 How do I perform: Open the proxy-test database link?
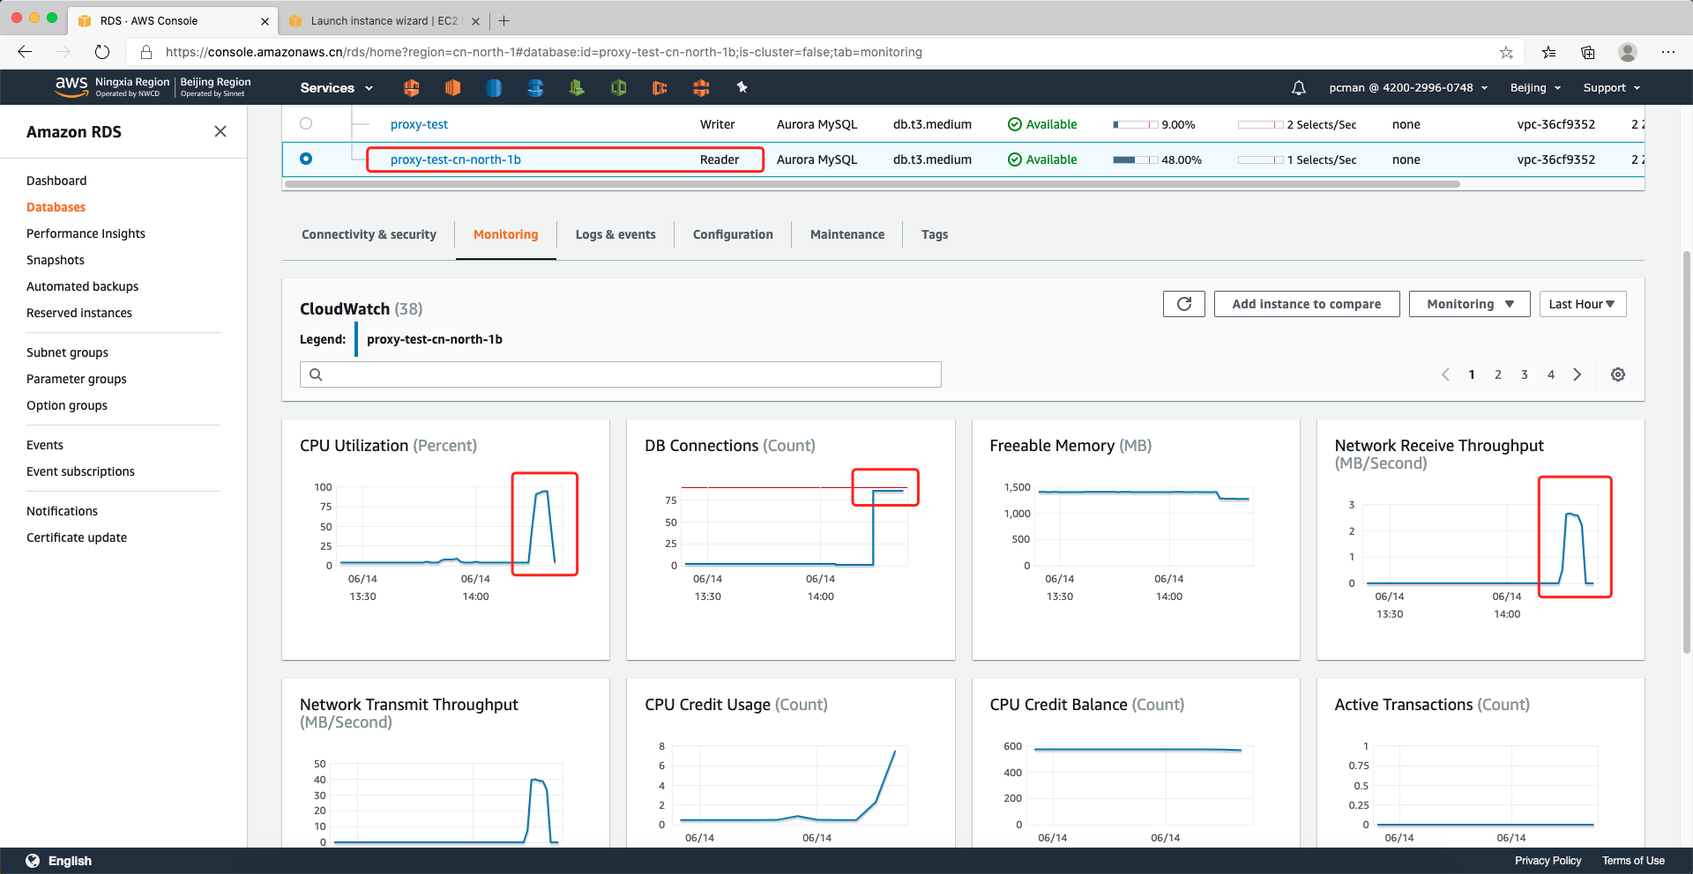point(419,124)
